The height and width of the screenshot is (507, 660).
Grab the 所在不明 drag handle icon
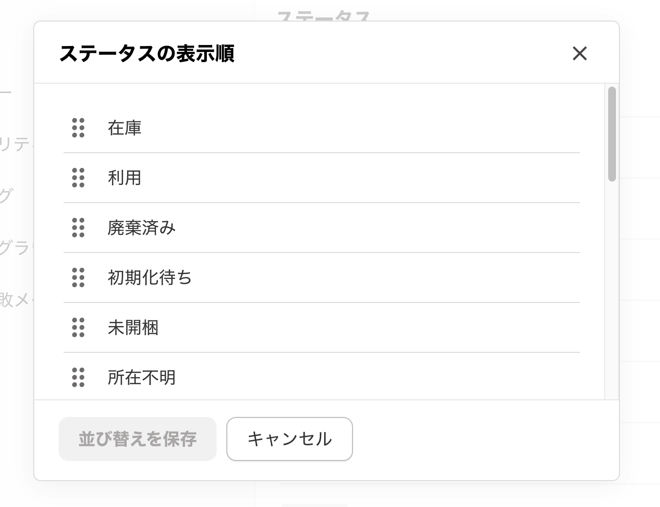[78, 377]
